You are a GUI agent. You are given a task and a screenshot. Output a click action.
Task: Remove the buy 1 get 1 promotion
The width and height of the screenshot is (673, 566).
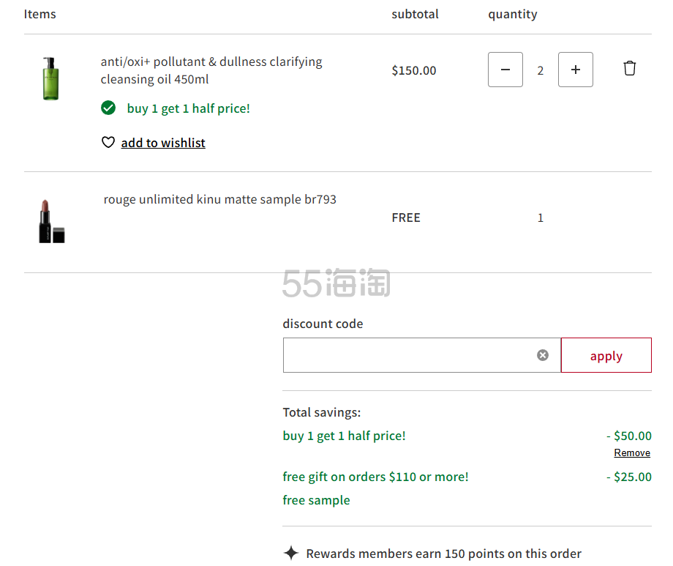click(632, 453)
